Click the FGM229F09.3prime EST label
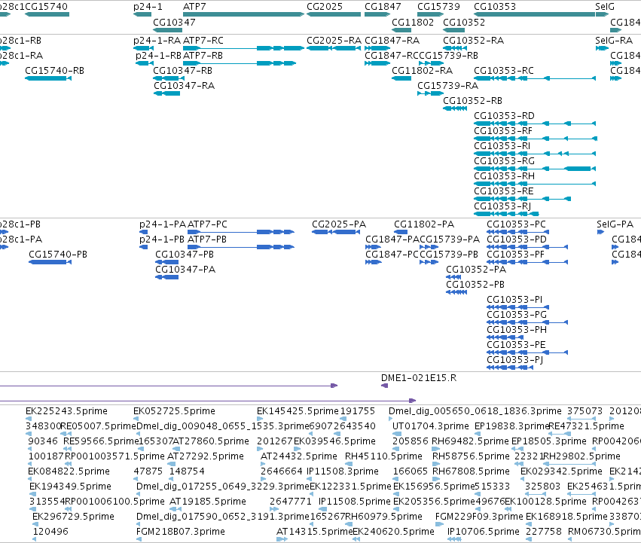 point(479,517)
